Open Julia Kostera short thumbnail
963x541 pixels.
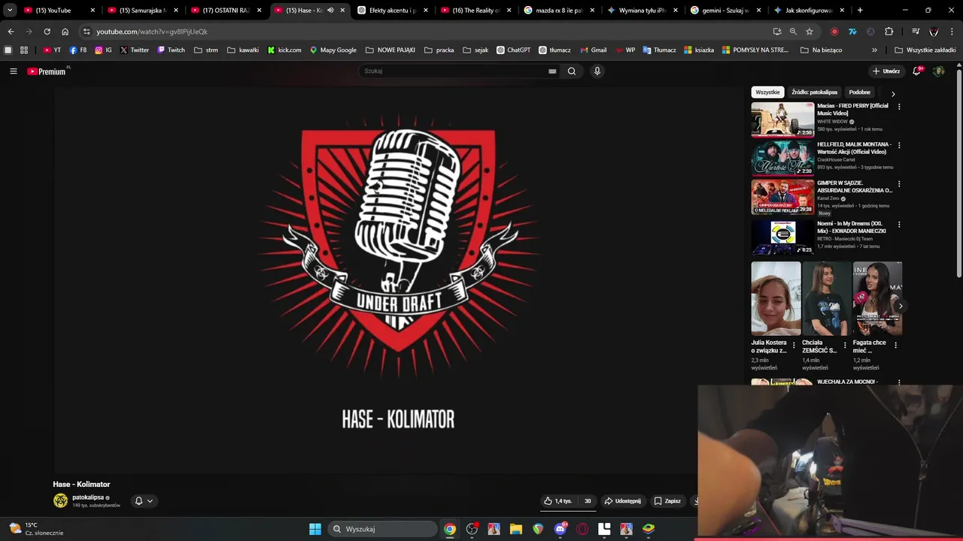point(776,298)
